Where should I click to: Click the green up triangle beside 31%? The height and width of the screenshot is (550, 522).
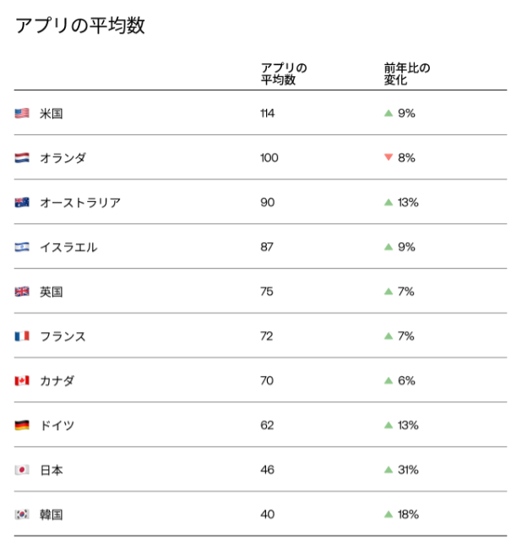coord(389,470)
